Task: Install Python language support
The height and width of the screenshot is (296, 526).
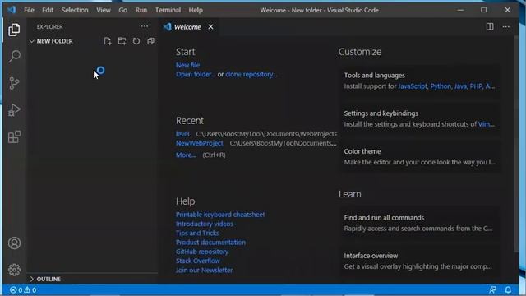Action: 441,86
